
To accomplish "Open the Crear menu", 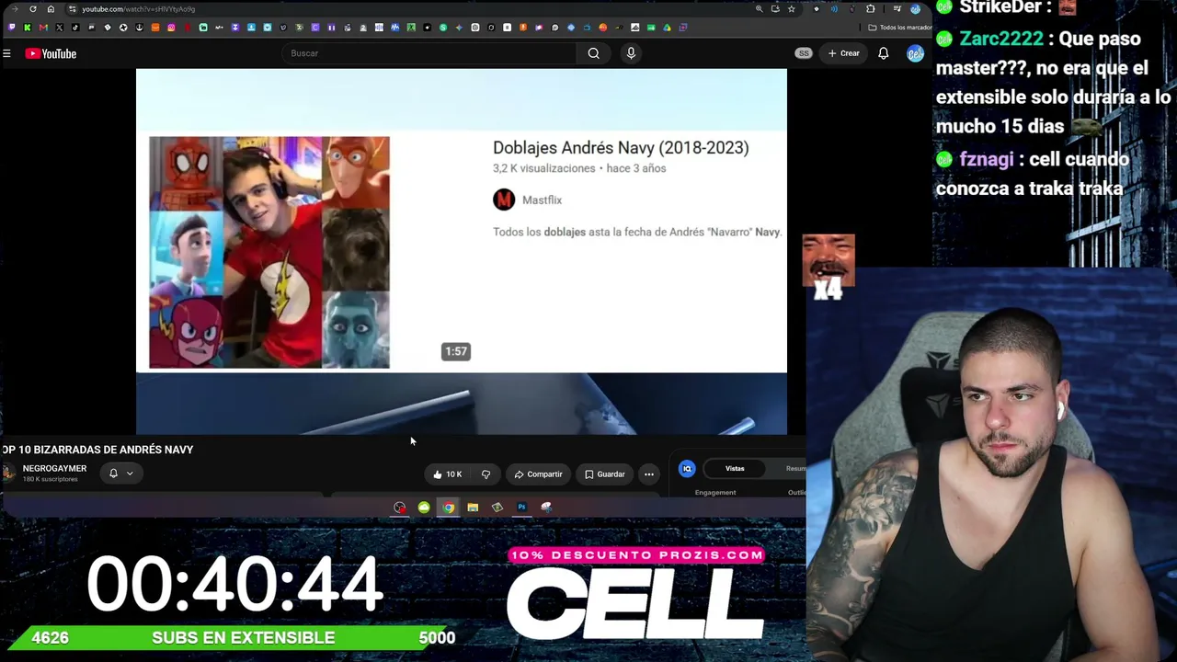I will click(x=843, y=53).
